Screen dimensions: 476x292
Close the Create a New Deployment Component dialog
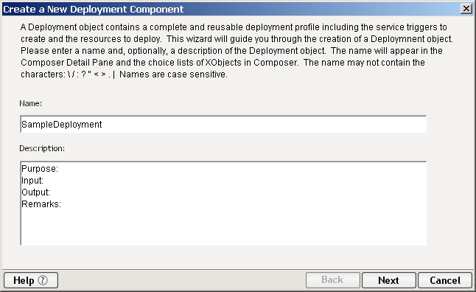click(466, 9)
